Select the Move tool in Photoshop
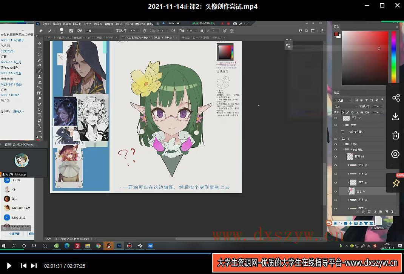The height and width of the screenshot is (274, 404). pyautogui.click(x=39, y=43)
